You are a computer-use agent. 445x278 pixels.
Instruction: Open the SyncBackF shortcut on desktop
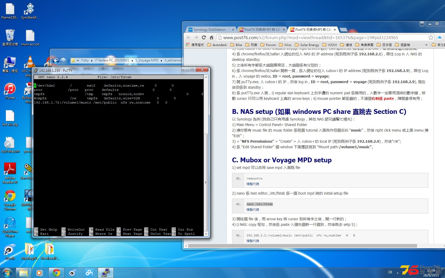point(30,11)
